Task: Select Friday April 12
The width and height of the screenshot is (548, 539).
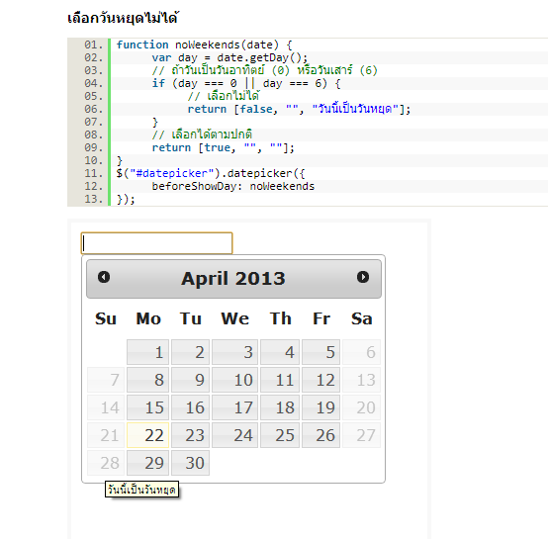Action: [x=320, y=380]
